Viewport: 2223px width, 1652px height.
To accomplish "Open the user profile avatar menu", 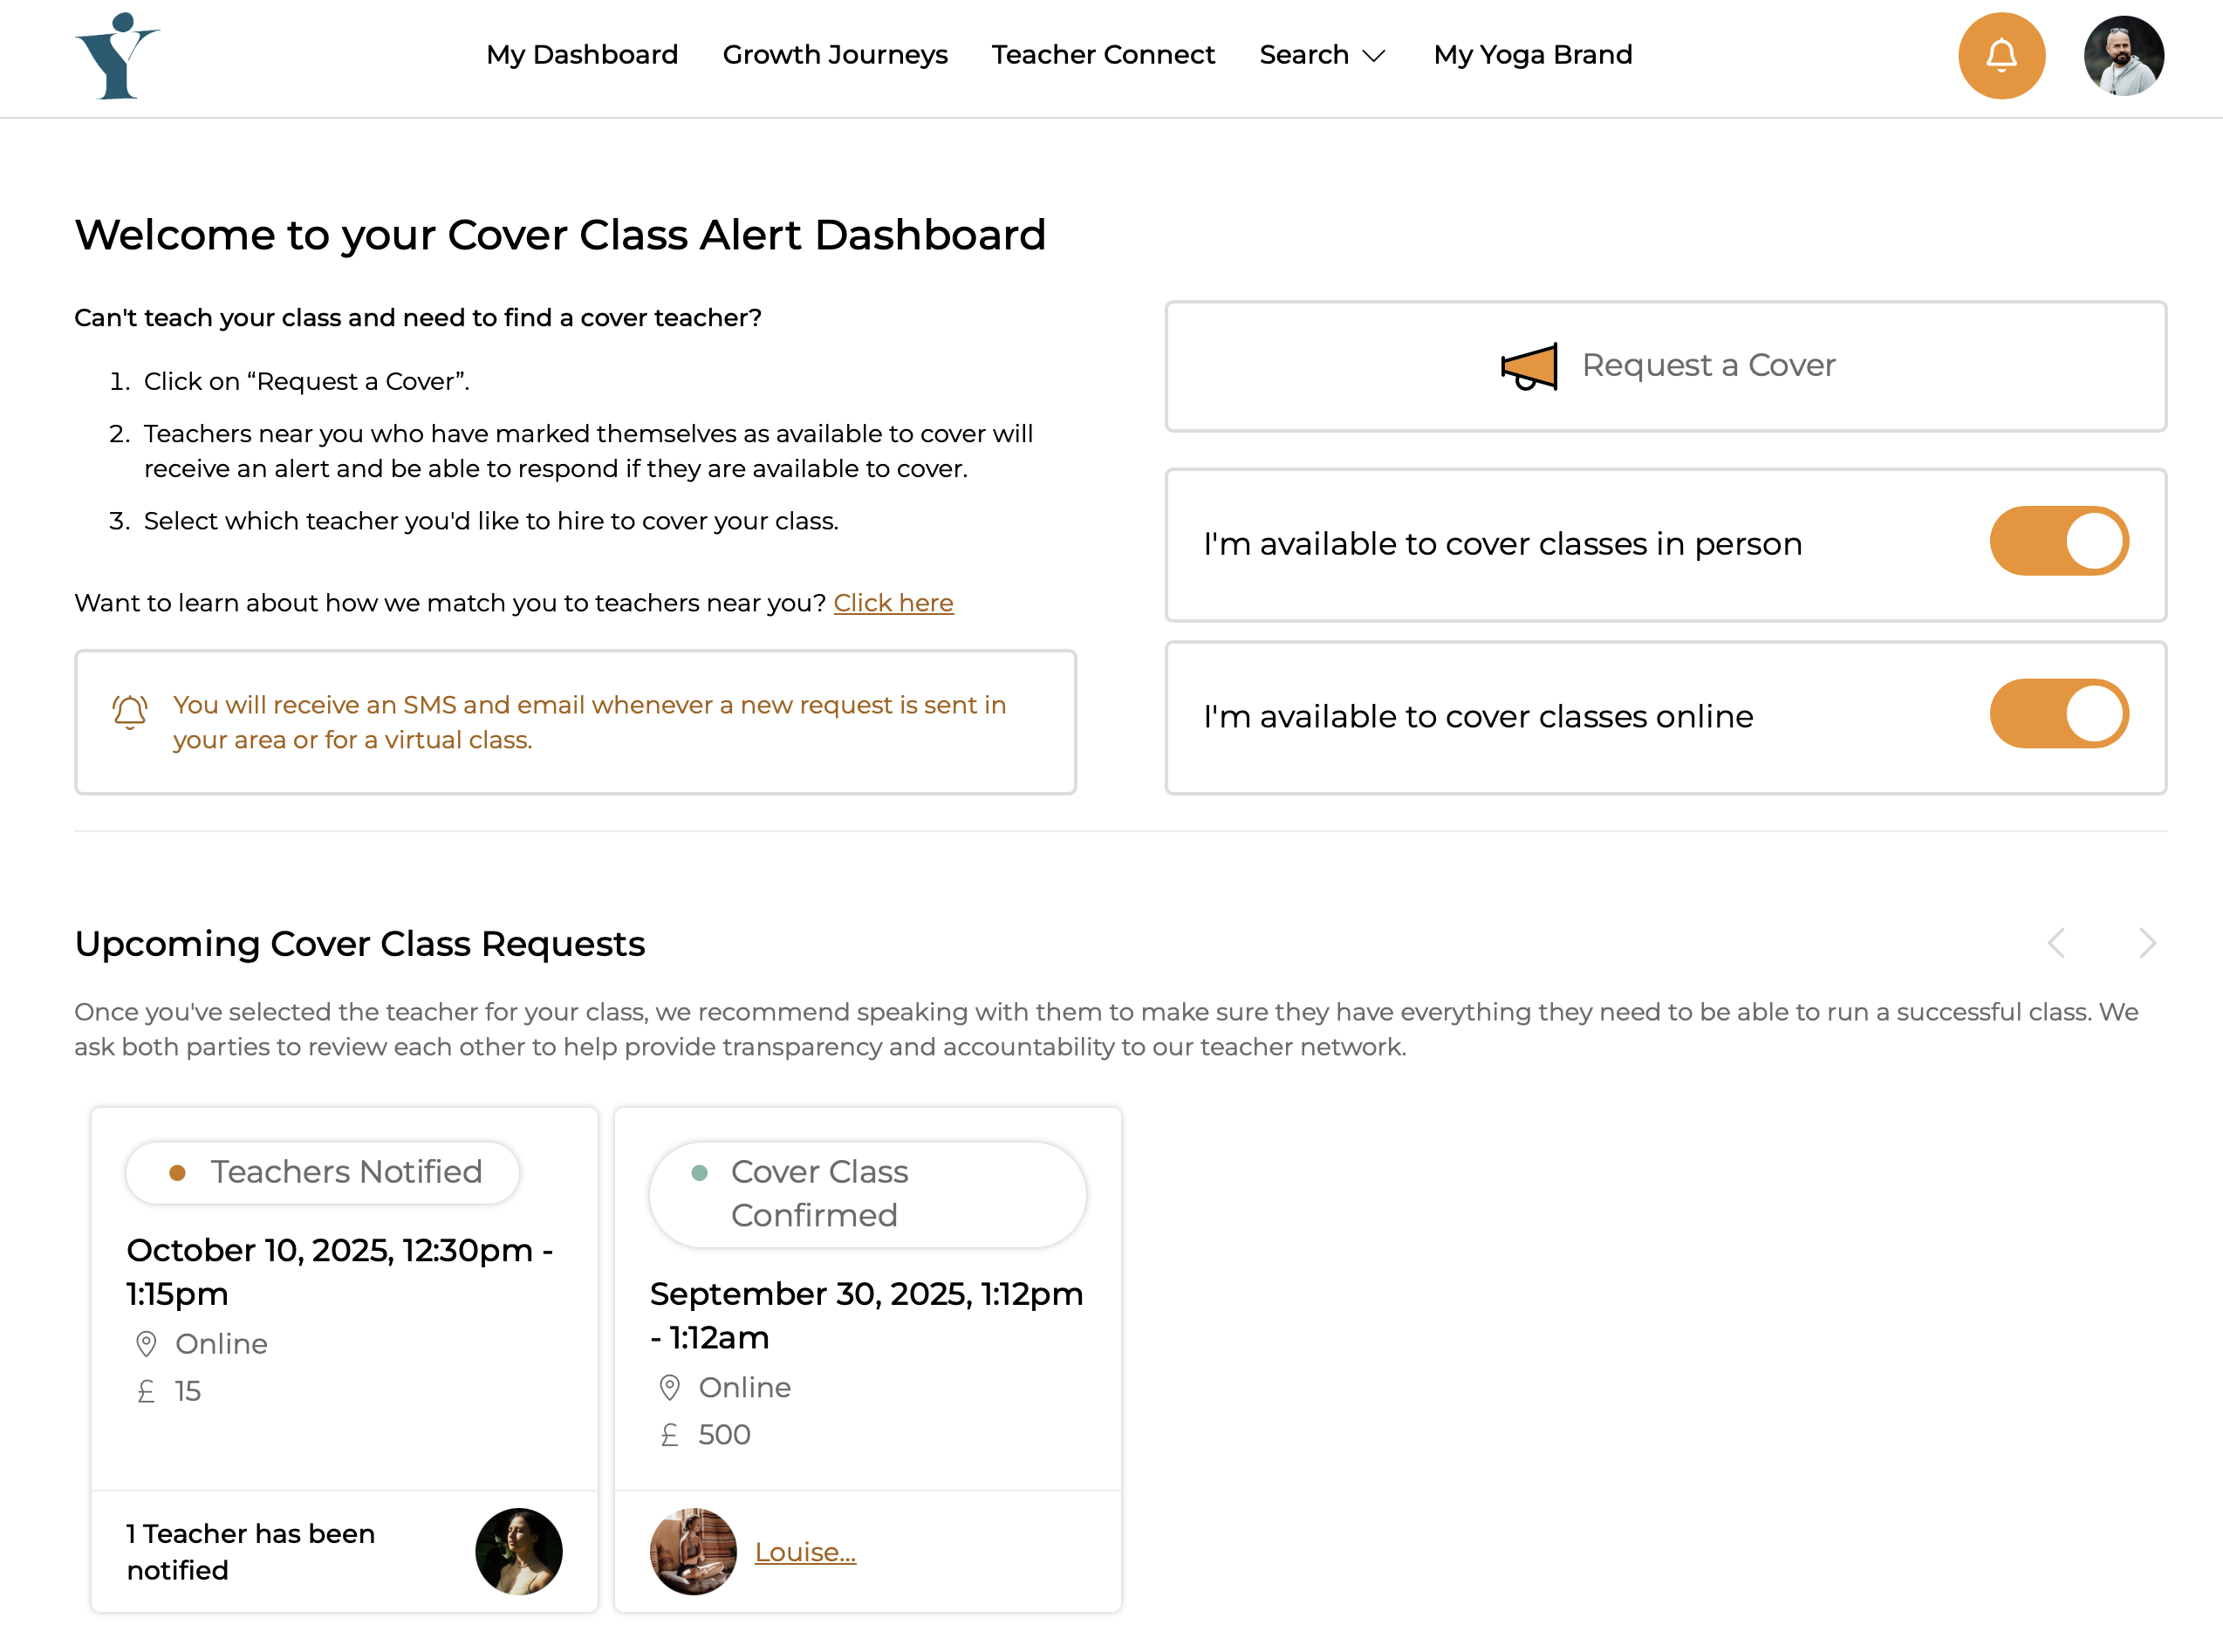I will (2123, 55).
